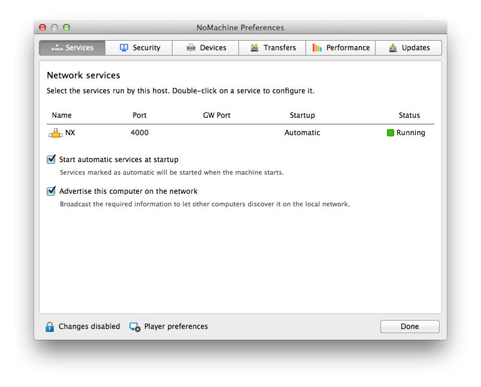Viewport: 481px width, 387px height.
Task: Click the GW Port column header
Action: (217, 115)
